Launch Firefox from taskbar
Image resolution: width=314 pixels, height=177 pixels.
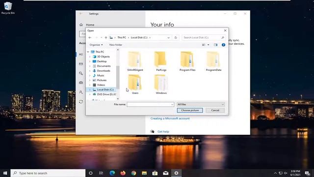click(x=123, y=173)
